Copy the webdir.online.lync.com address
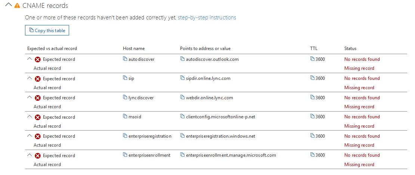Image resolution: width=415 pixels, height=175 pixels. [x=182, y=97]
